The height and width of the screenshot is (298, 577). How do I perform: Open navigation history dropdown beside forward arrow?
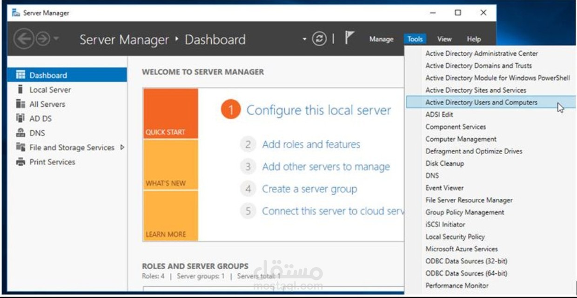(x=56, y=39)
